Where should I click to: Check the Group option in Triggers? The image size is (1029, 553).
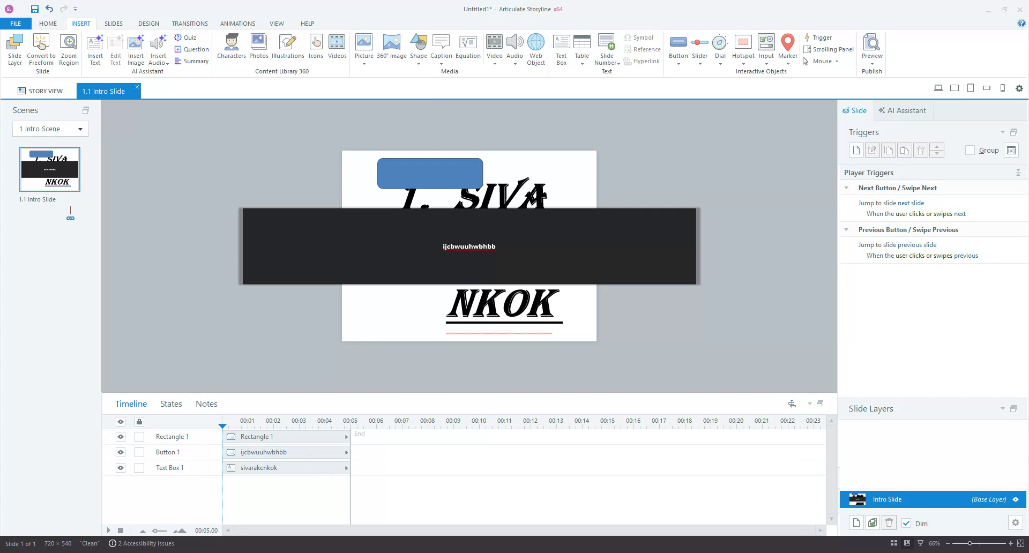coord(970,151)
